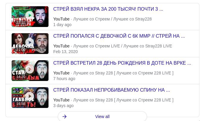Click the 23:11 duration badge on first thumbnail

21,23
